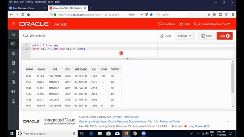Open the History menu
The width and height of the screenshot is (244, 137).
coord(30,2)
